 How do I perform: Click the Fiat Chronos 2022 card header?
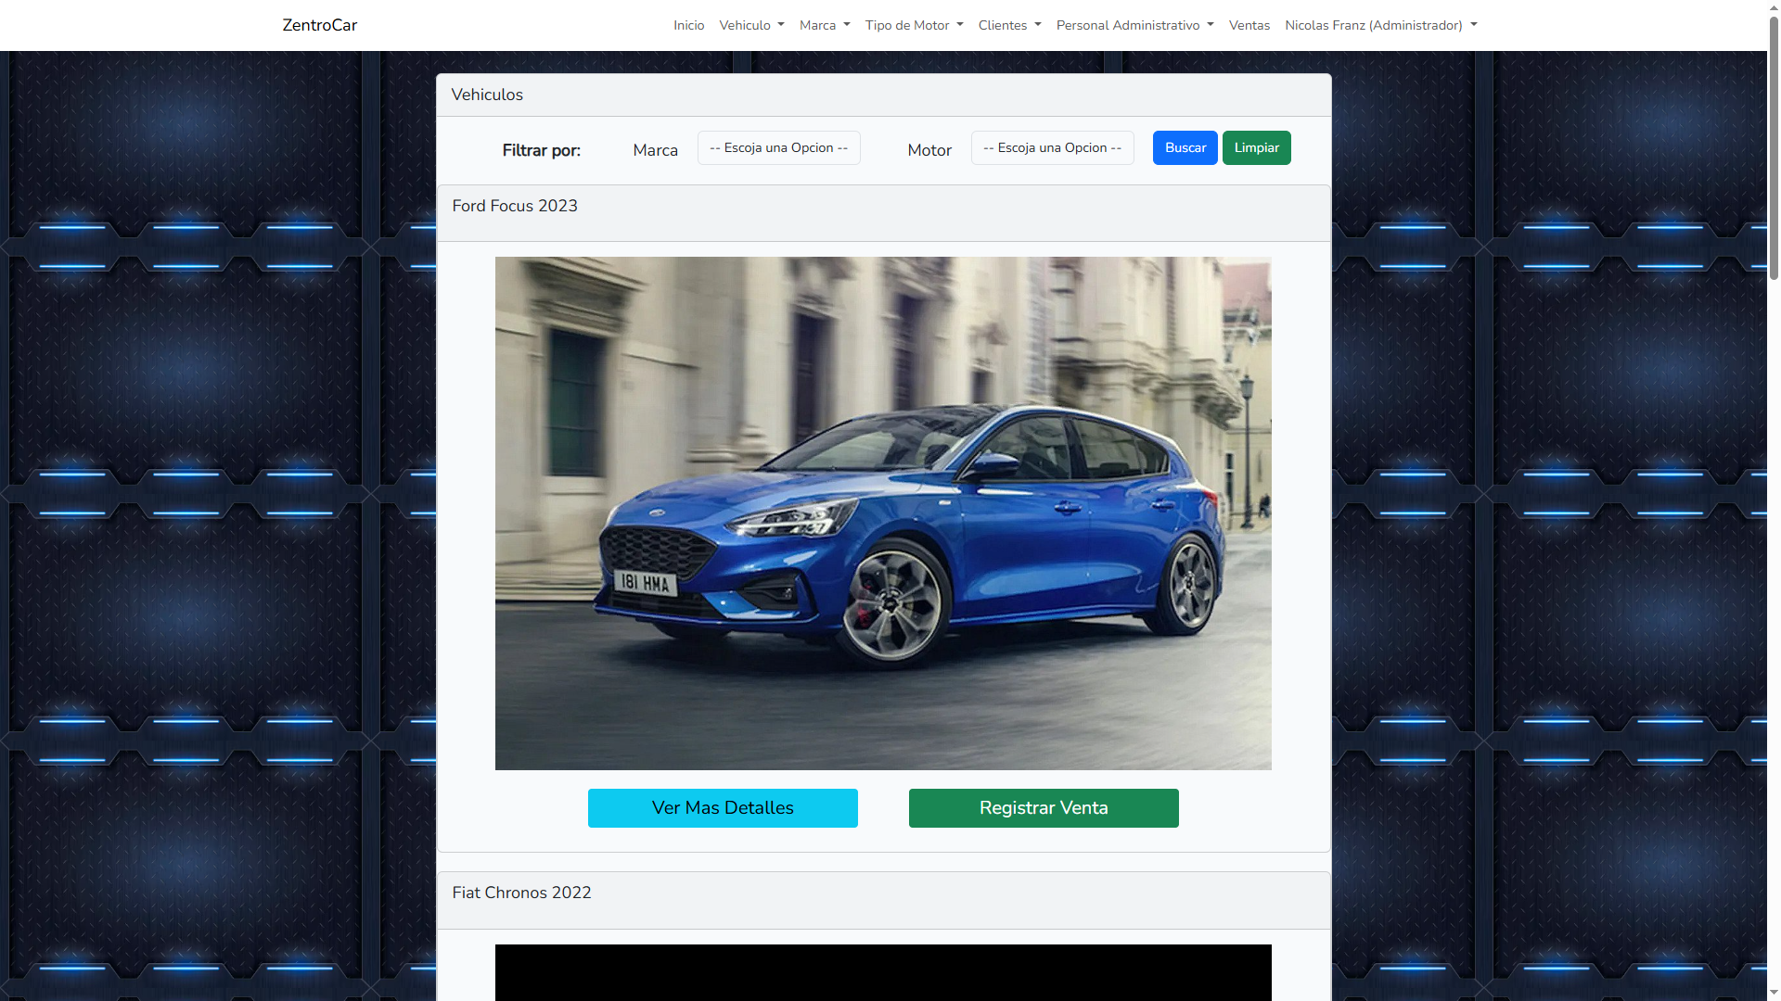click(521, 893)
